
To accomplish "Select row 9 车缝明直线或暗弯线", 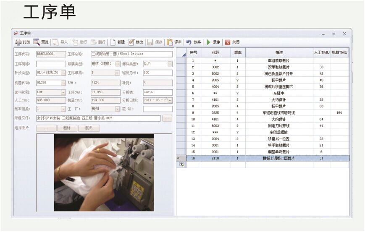I will pyautogui.click(x=279, y=113).
